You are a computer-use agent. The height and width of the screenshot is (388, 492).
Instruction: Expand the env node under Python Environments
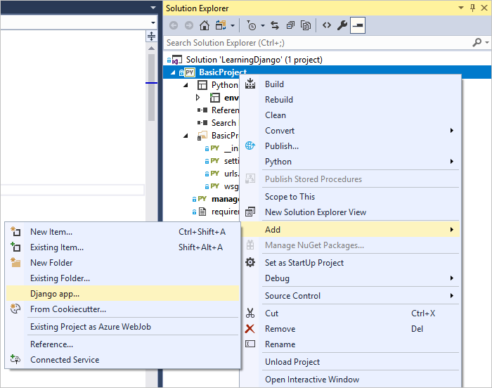(198, 98)
